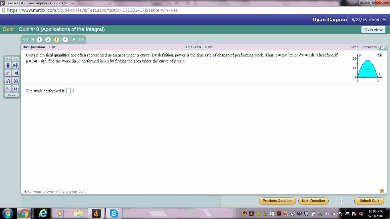The width and height of the screenshot is (390, 219).
Task: Open Skype from the taskbar
Action: (114, 213)
